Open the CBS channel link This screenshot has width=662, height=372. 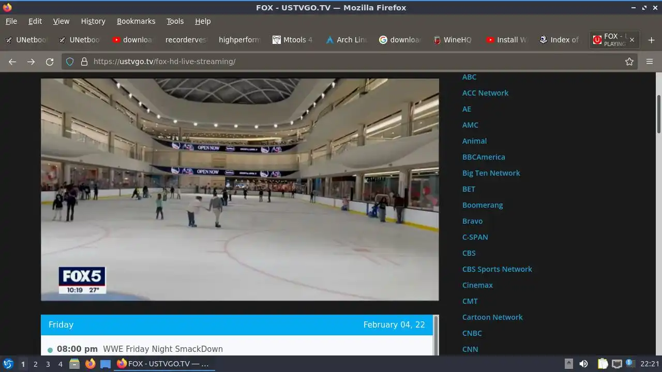pyautogui.click(x=469, y=253)
